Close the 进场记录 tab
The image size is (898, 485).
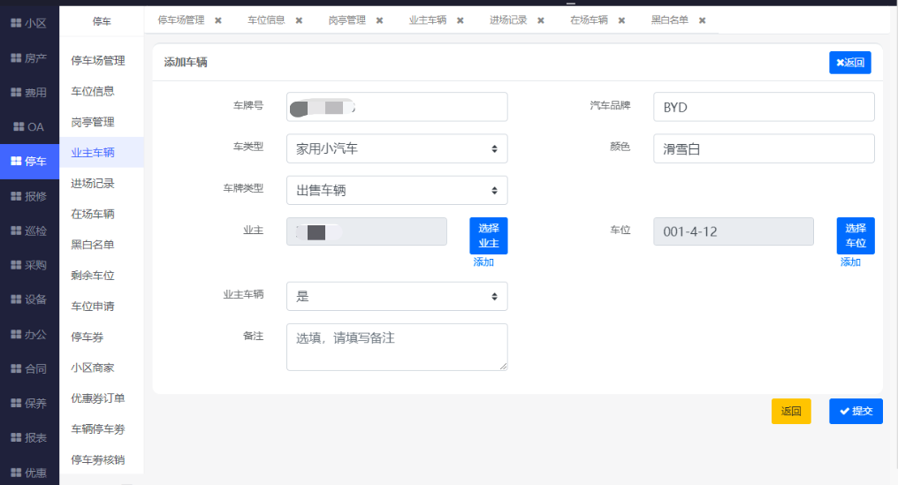tap(541, 20)
